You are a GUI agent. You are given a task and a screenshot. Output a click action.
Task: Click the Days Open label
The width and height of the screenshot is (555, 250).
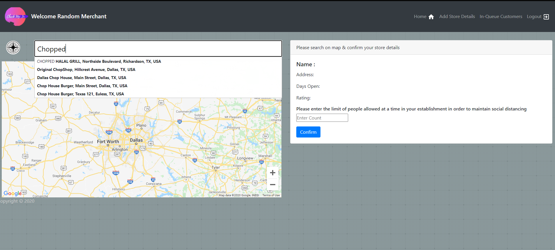pos(308,86)
